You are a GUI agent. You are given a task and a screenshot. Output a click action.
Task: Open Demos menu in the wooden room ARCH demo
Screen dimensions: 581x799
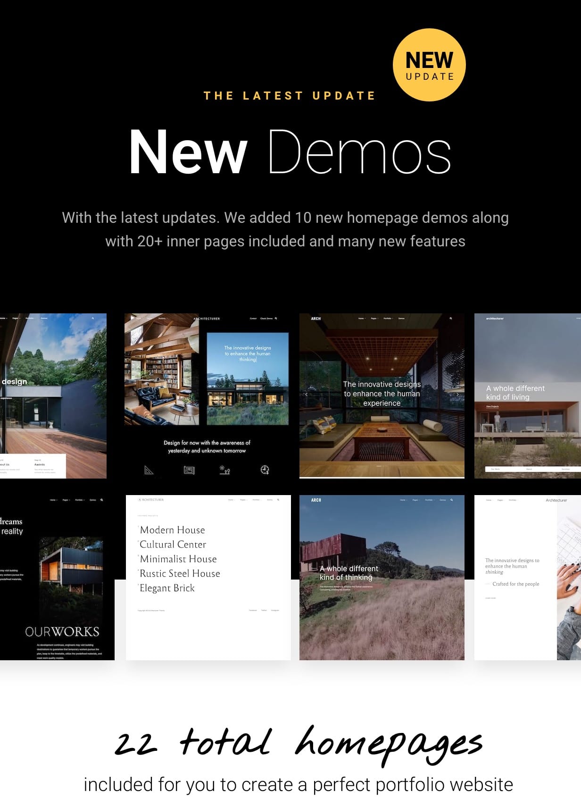pos(401,319)
